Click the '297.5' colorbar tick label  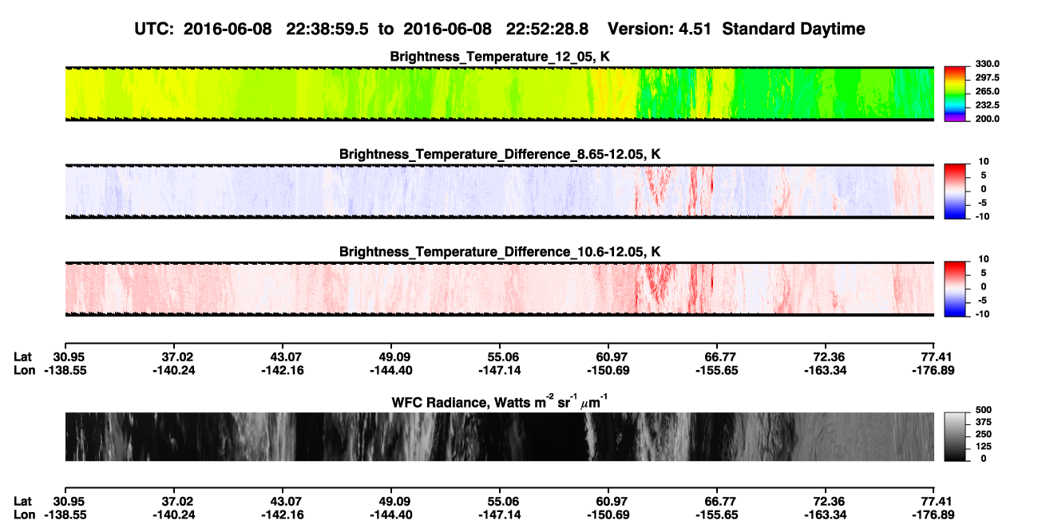[x=988, y=77]
